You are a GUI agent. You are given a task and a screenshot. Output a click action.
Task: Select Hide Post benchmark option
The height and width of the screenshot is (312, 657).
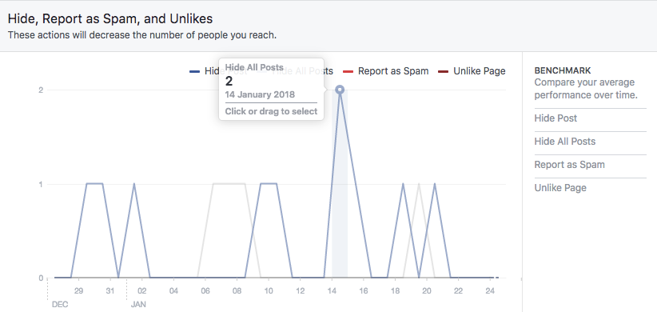click(x=555, y=118)
